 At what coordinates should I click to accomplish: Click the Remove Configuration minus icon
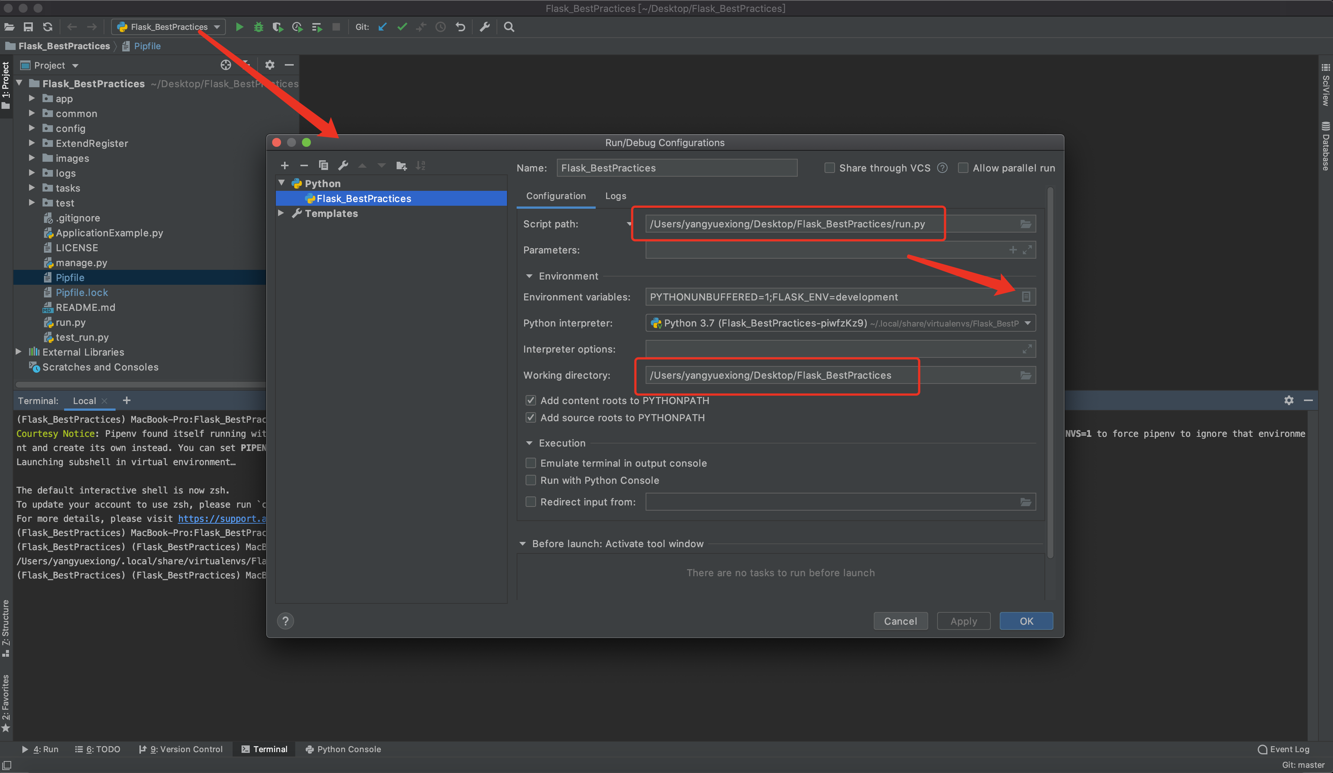coord(304,165)
